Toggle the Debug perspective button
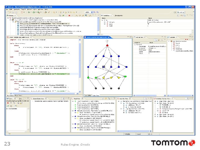 click(x=181, y=12)
